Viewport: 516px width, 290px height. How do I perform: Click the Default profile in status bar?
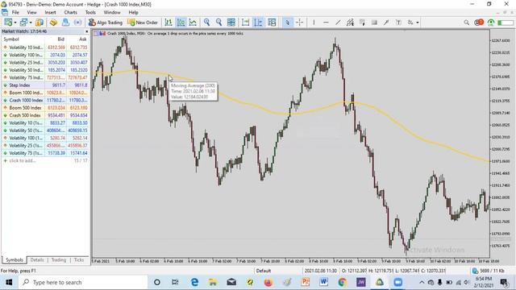click(264, 271)
